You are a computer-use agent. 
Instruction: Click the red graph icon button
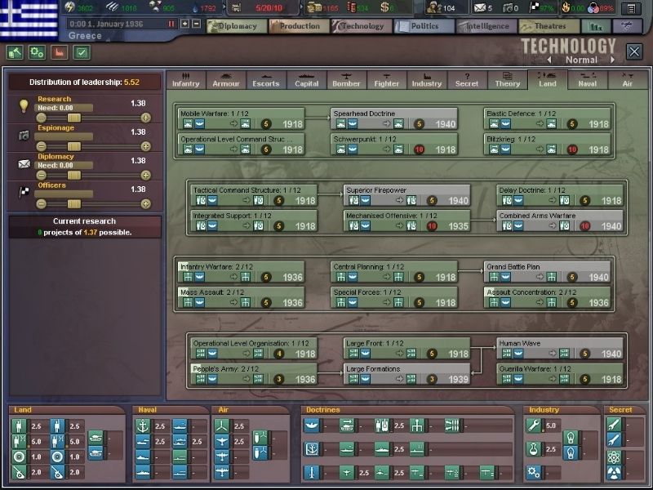click(x=59, y=52)
